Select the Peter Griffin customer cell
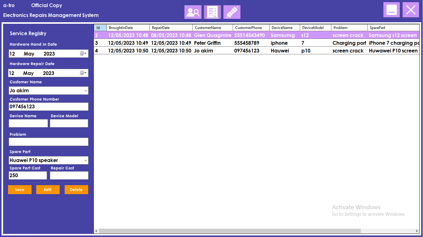This screenshot has width=423, height=237. click(213, 43)
